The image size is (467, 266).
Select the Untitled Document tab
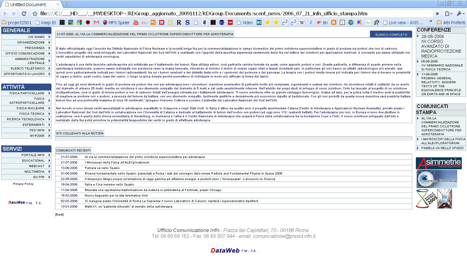click(31, 5)
